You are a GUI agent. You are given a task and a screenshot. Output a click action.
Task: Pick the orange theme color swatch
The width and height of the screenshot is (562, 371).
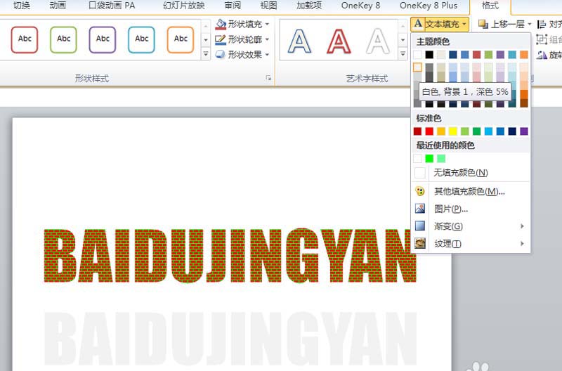pos(524,55)
